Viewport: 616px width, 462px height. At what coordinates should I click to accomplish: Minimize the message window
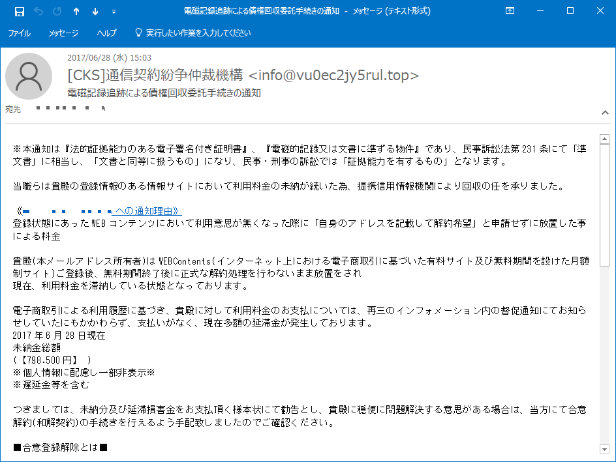540,10
